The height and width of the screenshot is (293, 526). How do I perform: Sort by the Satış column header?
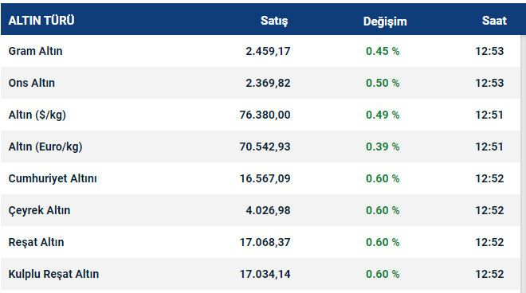(x=274, y=21)
